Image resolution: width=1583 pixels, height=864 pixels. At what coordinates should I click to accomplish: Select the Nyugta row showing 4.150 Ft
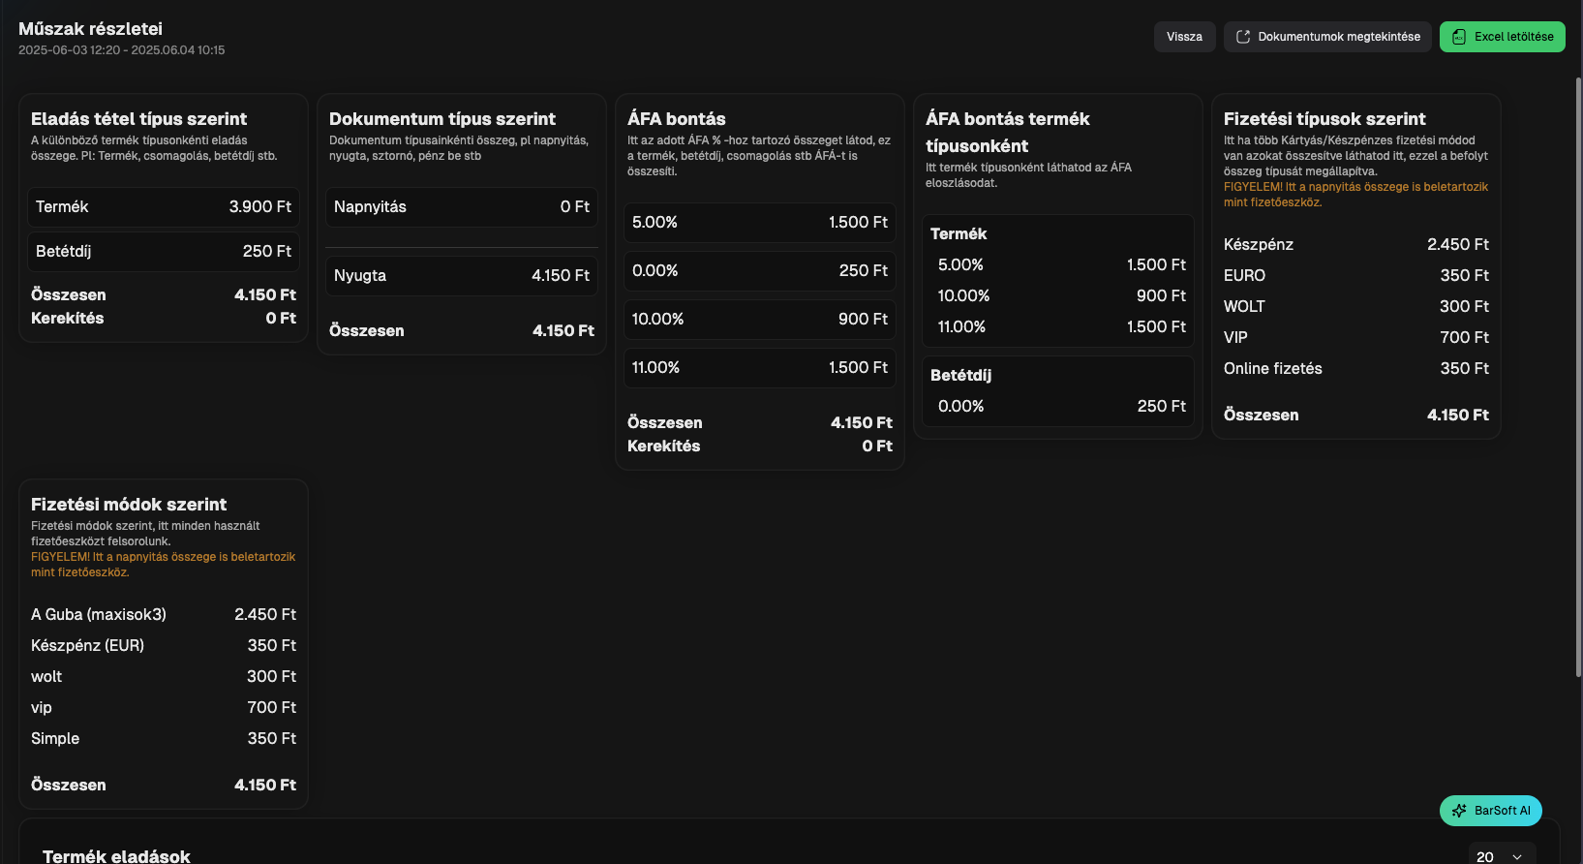[x=462, y=276]
